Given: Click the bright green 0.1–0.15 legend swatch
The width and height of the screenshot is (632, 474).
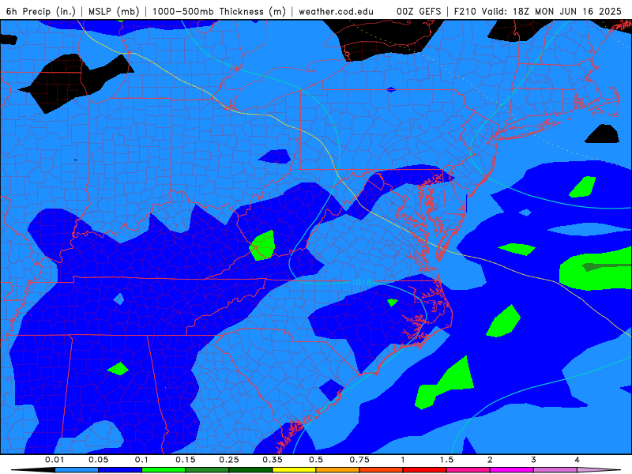Looking at the screenshot, I should (x=164, y=470).
